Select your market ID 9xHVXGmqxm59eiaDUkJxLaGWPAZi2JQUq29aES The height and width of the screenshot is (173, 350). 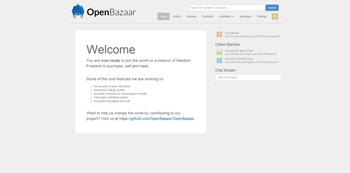(x=253, y=36)
